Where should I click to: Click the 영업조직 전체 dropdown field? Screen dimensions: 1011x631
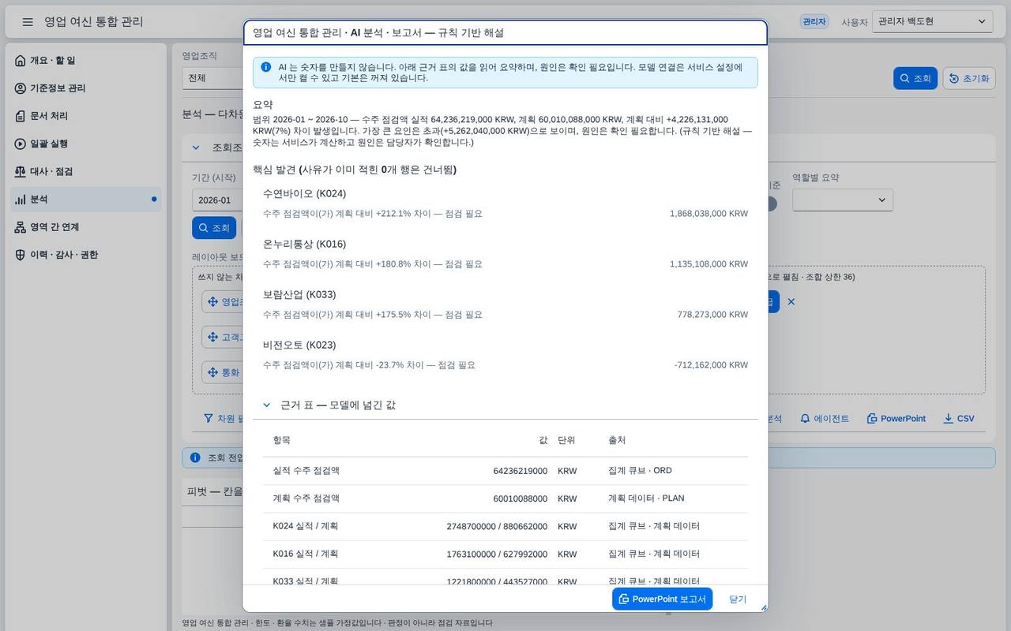(212, 79)
